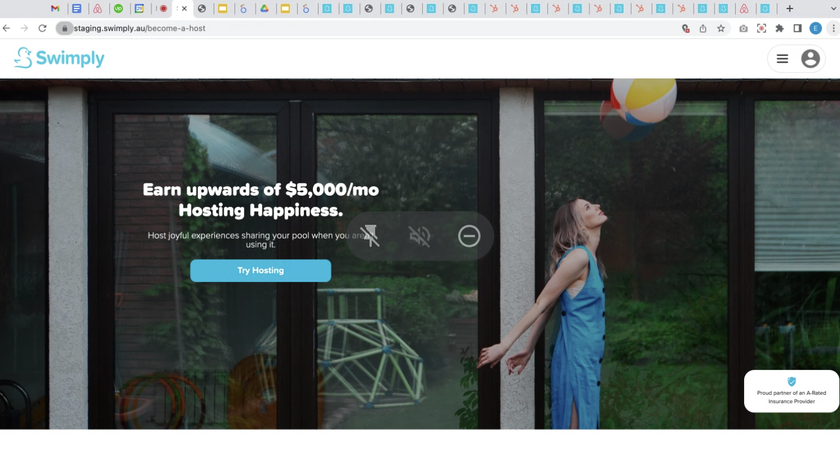Open the user account profile icon
The height and width of the screenshot is (453, 840).
(810, 58)
